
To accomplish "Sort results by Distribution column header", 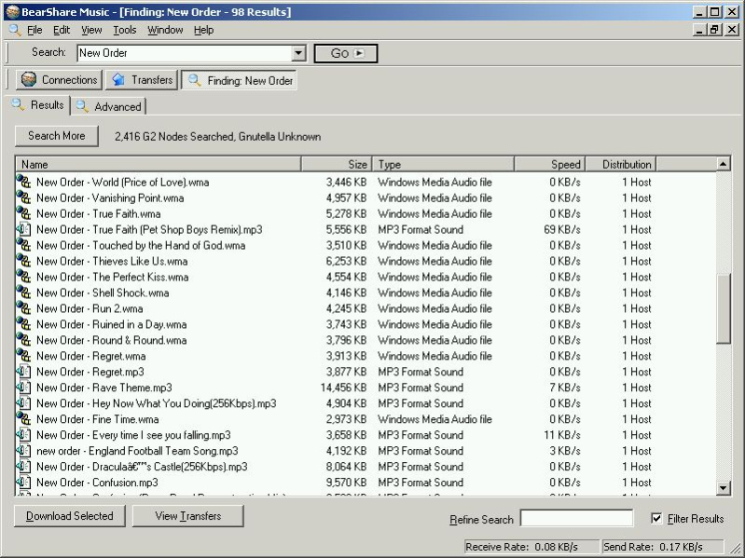I will pyautogui.click(x=621, y=164).
